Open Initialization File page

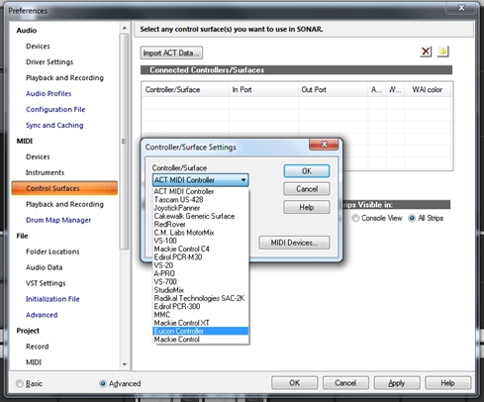52,299
